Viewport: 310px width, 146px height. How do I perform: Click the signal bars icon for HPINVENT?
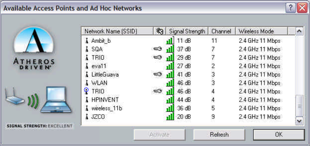[170, 100]
